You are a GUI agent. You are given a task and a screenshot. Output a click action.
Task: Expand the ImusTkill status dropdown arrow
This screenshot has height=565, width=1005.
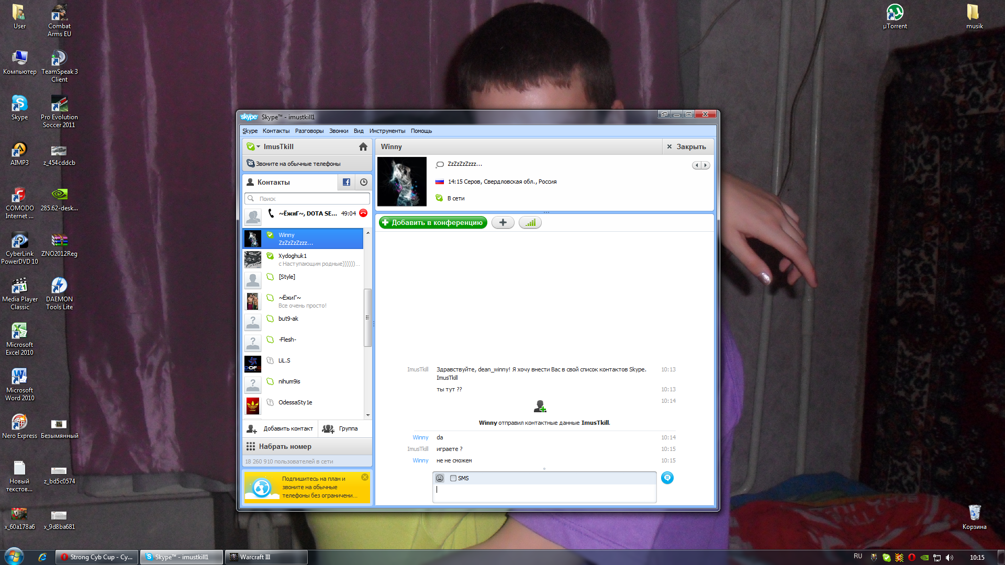tap(258, 147)
